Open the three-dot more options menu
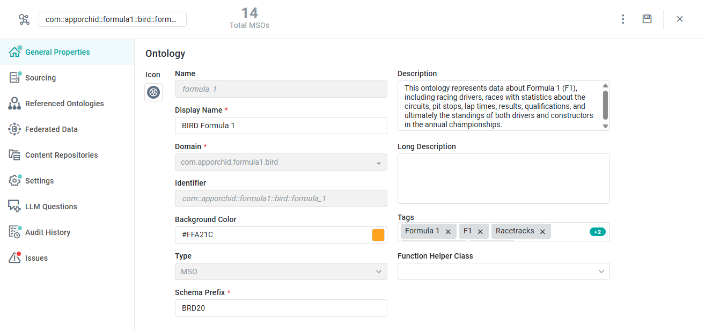 (x=623, y=19)
